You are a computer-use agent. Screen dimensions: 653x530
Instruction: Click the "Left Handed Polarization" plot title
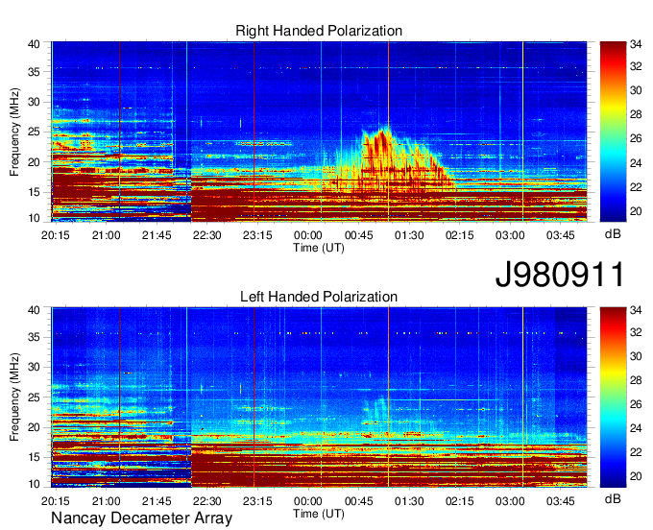tap(319, 297)
